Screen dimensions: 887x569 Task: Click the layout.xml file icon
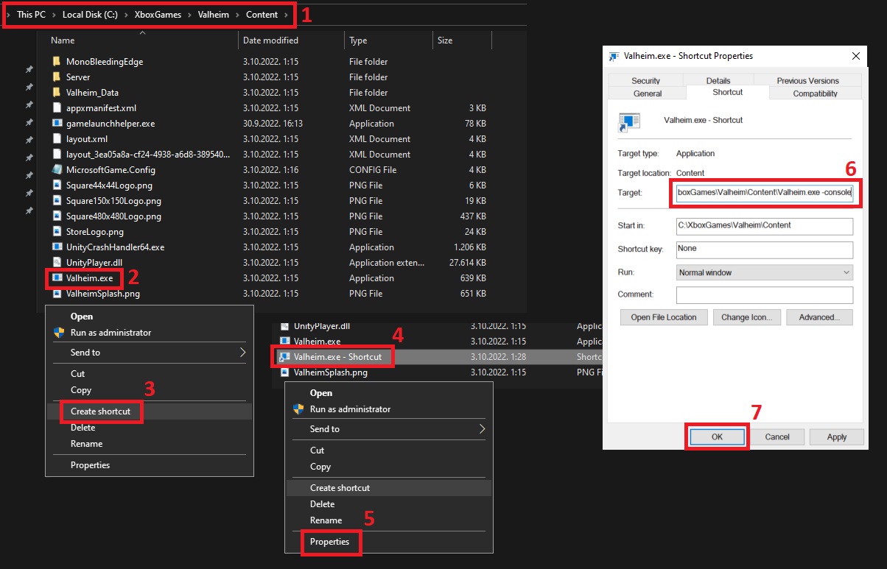click(57, 139)
